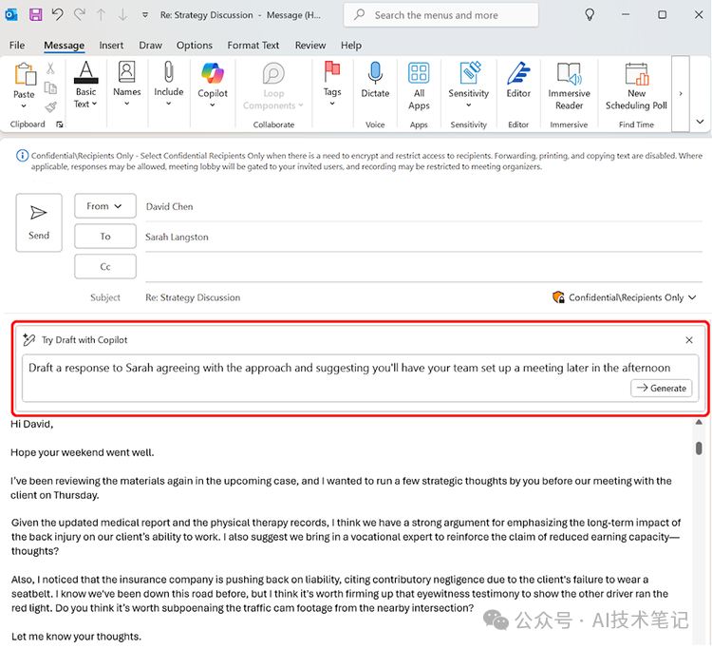Viewport: 712px width, 649px height.
Task: Open the Sensitivity ribbon dropdown
Action: pyautogui.click(x=468, y=86)
